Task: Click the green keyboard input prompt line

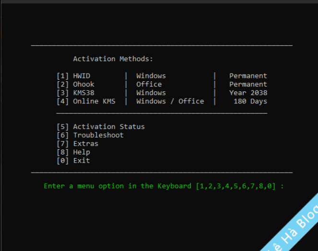Action: (164, 186)
